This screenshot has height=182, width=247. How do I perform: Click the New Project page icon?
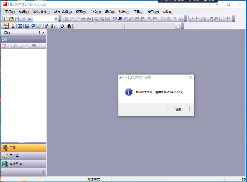[x=6, y=19]
